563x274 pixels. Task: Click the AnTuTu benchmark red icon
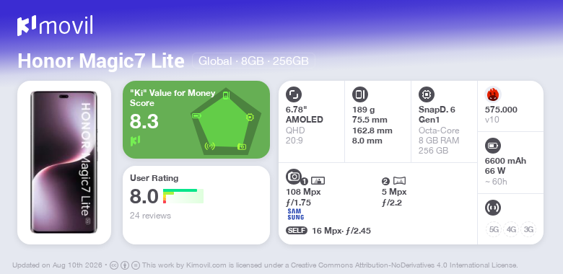point(492,94)
